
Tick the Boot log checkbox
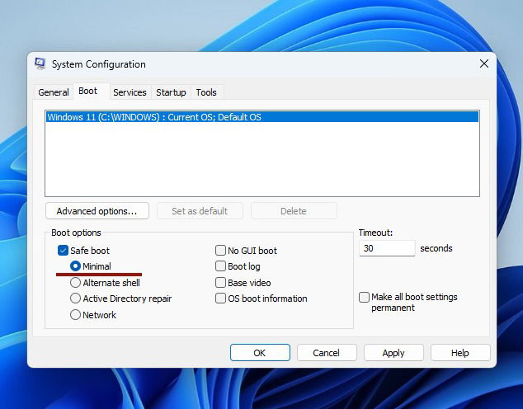(x=220, y=266)
